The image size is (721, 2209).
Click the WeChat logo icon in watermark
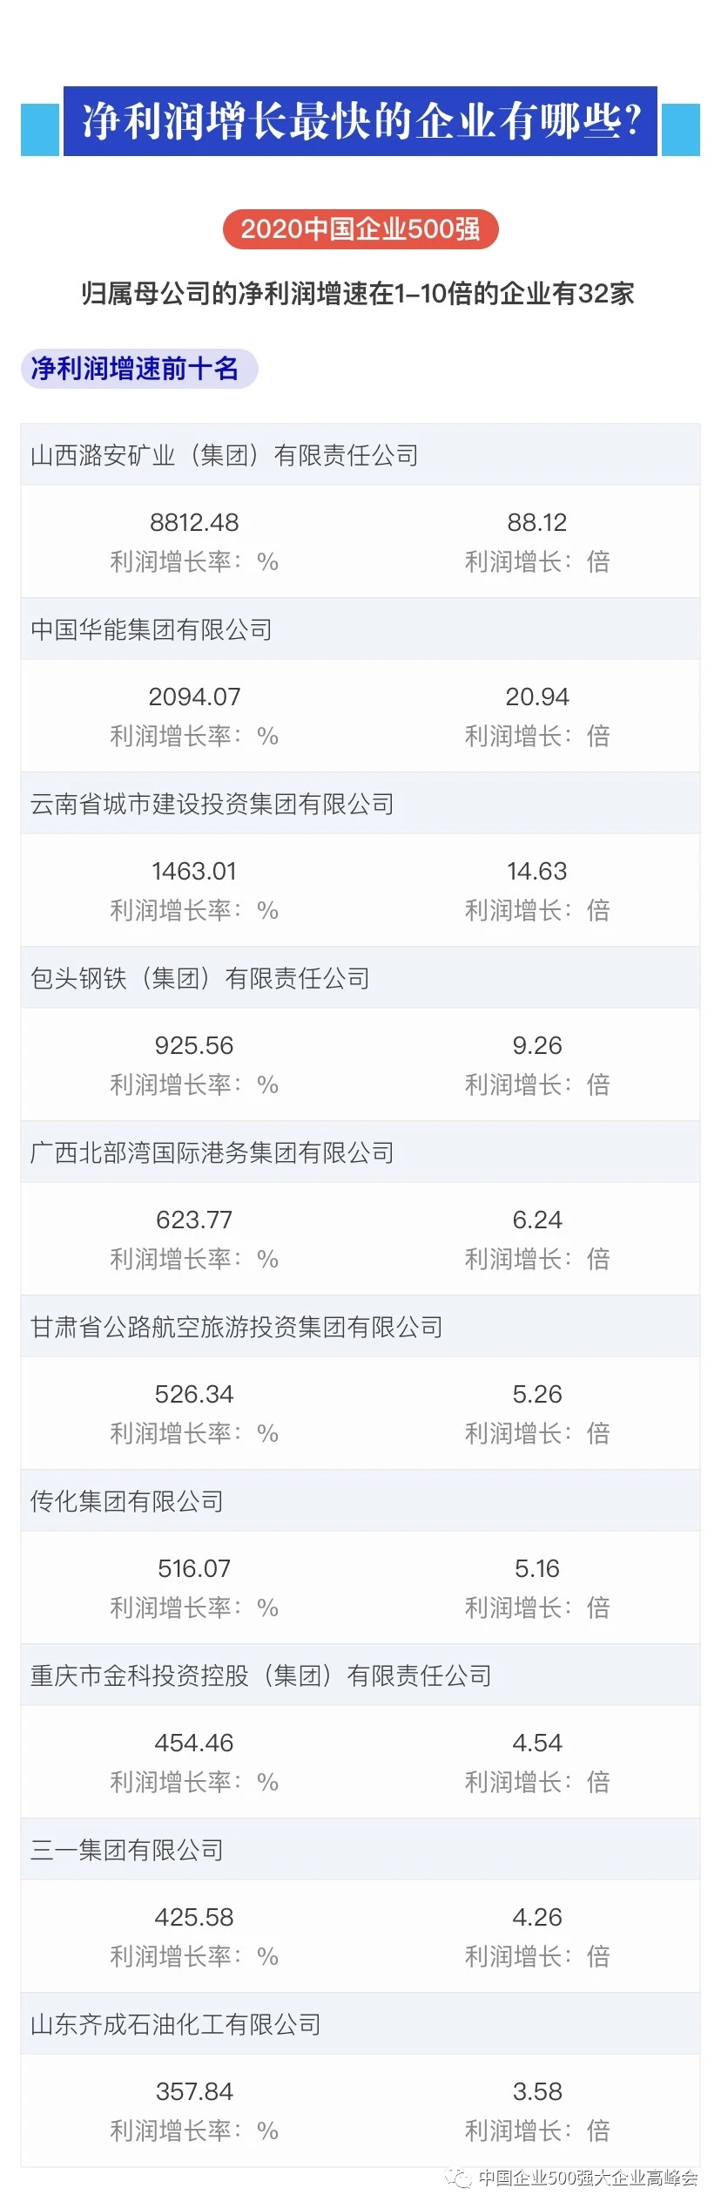click(458, 2178)
